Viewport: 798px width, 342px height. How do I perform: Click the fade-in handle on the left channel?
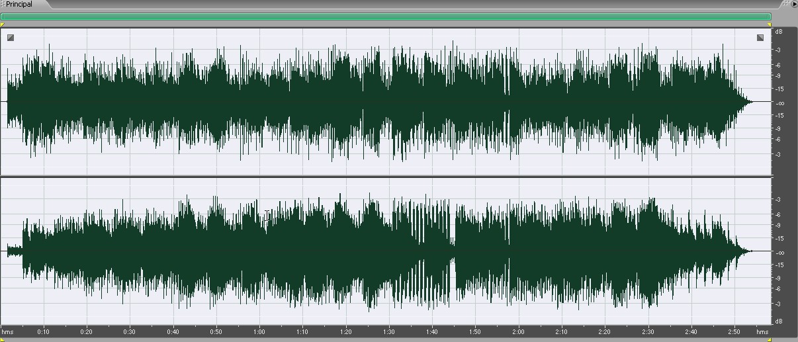point(11,38)
